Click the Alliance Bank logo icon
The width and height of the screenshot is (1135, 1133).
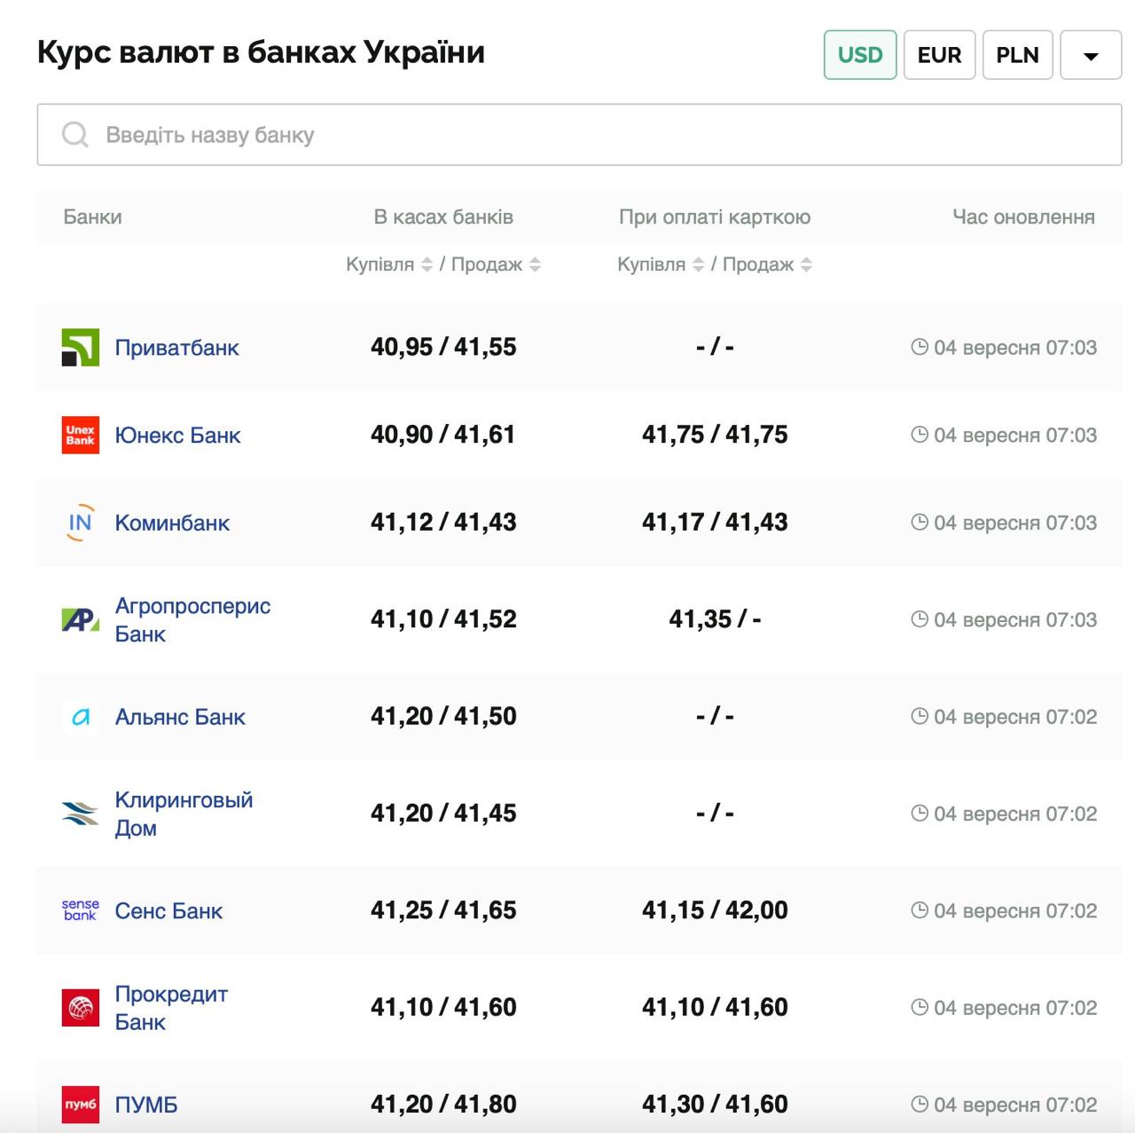[80, 717]
